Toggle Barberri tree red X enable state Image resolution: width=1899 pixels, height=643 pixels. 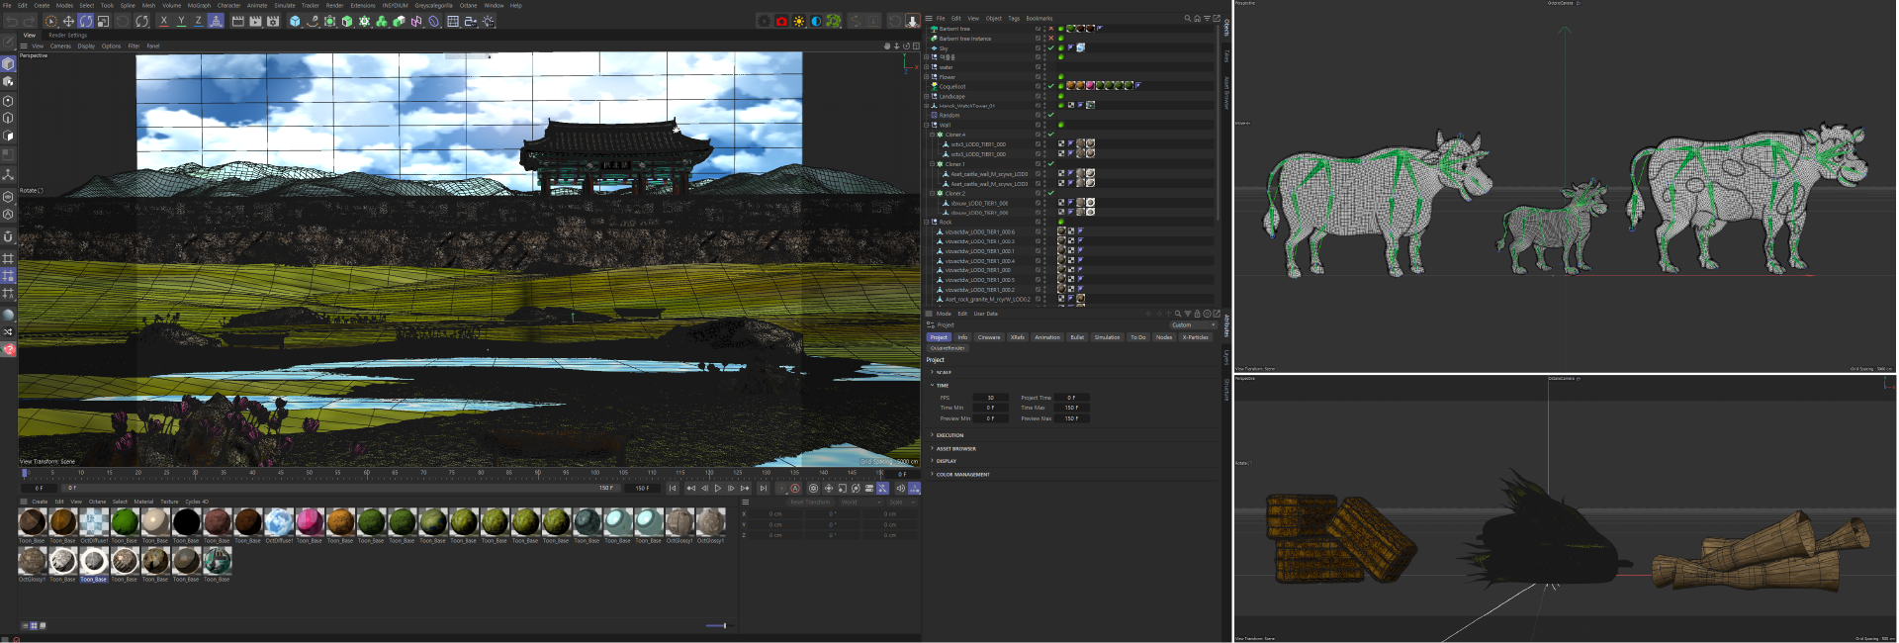(x=1050, y=29)
